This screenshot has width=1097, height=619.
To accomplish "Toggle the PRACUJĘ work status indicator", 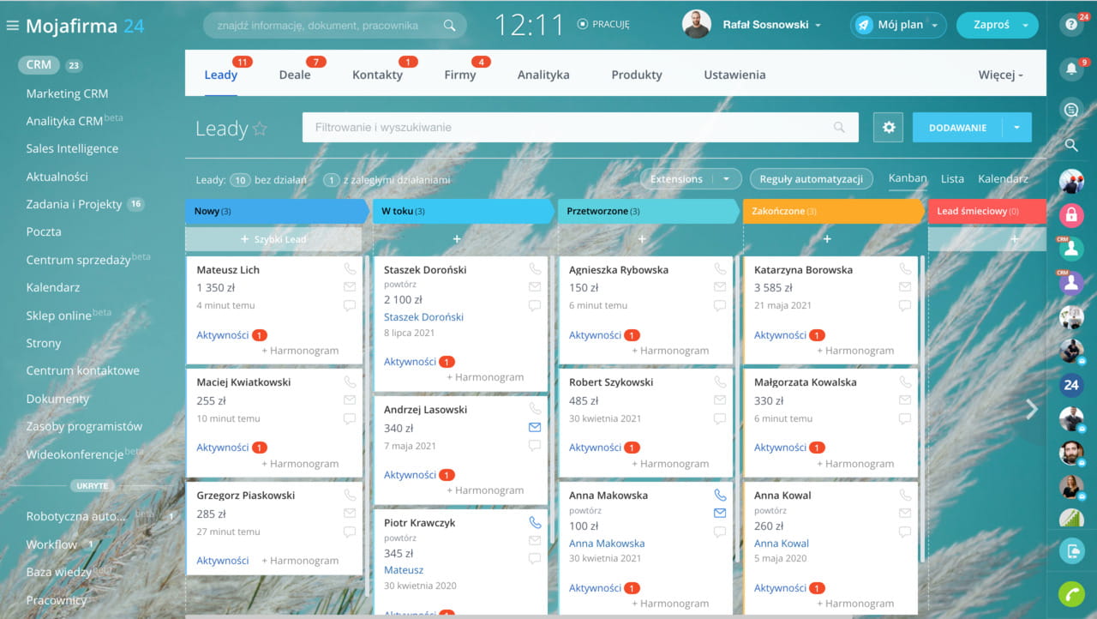I will click(x=604, y=25).
